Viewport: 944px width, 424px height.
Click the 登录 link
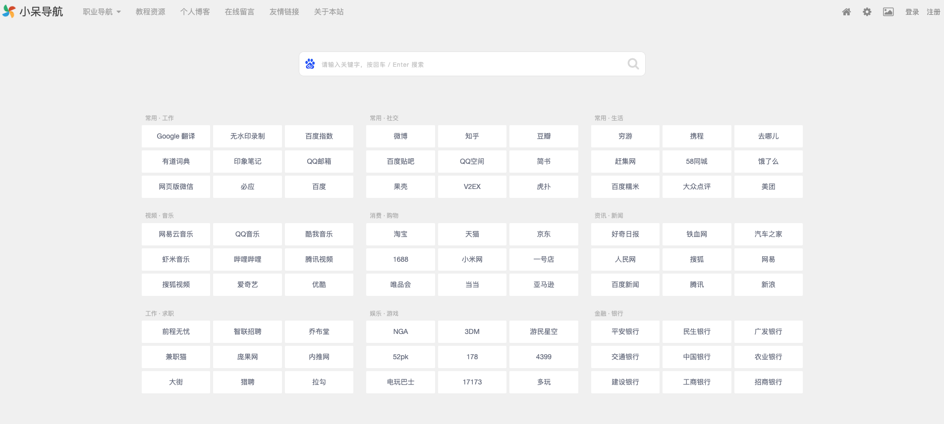[x=912, y=12]
